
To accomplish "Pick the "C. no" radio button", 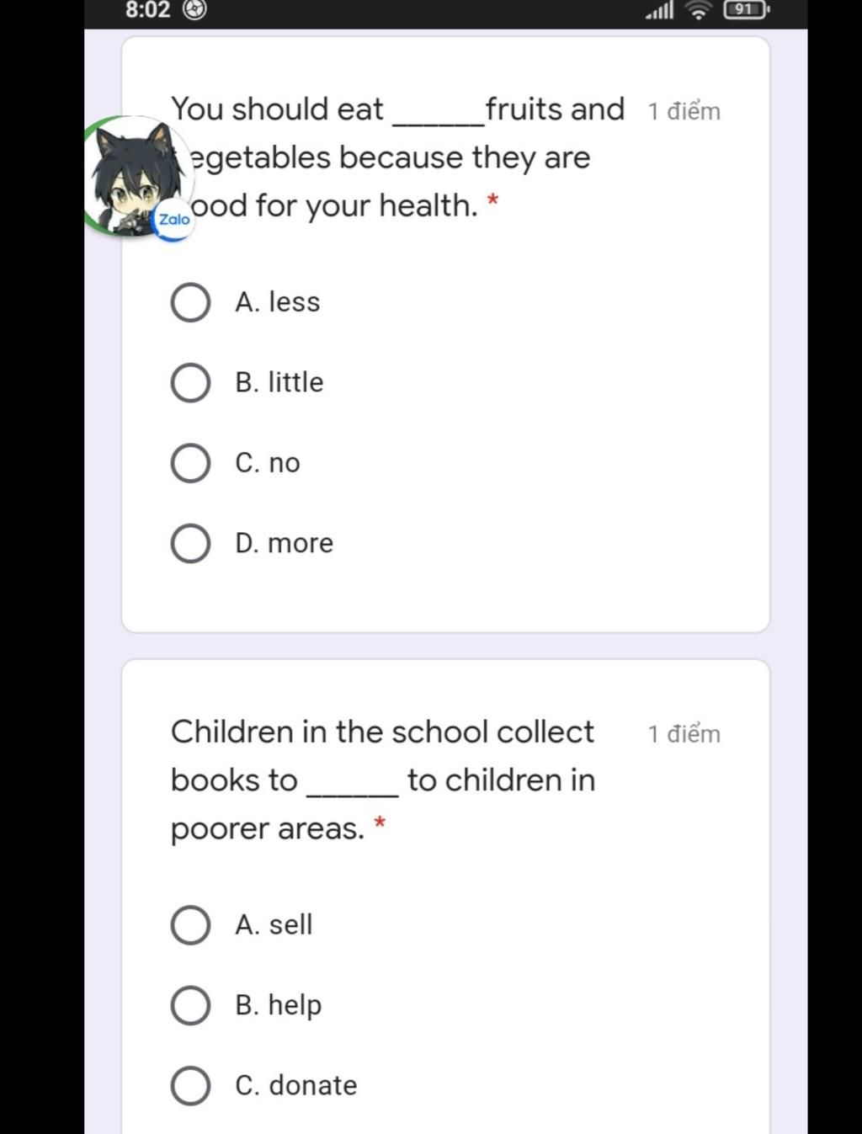I will 190,463.
